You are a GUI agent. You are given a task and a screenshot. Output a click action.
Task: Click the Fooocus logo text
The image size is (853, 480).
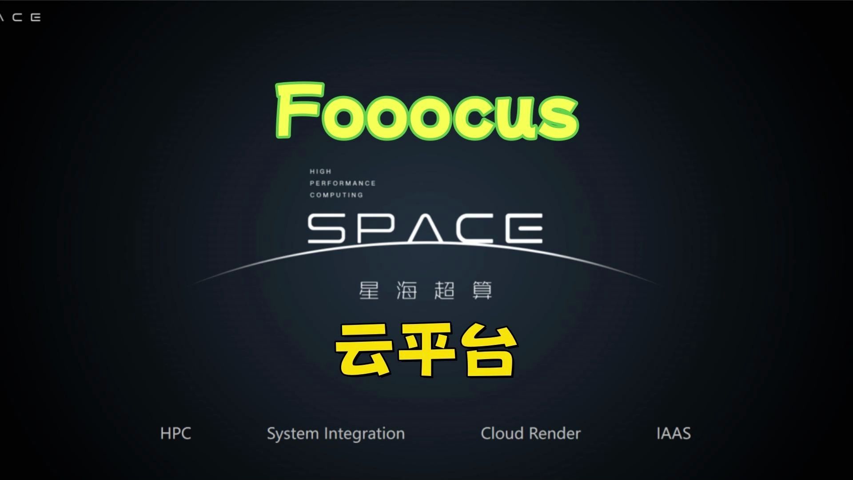point(426,112)
